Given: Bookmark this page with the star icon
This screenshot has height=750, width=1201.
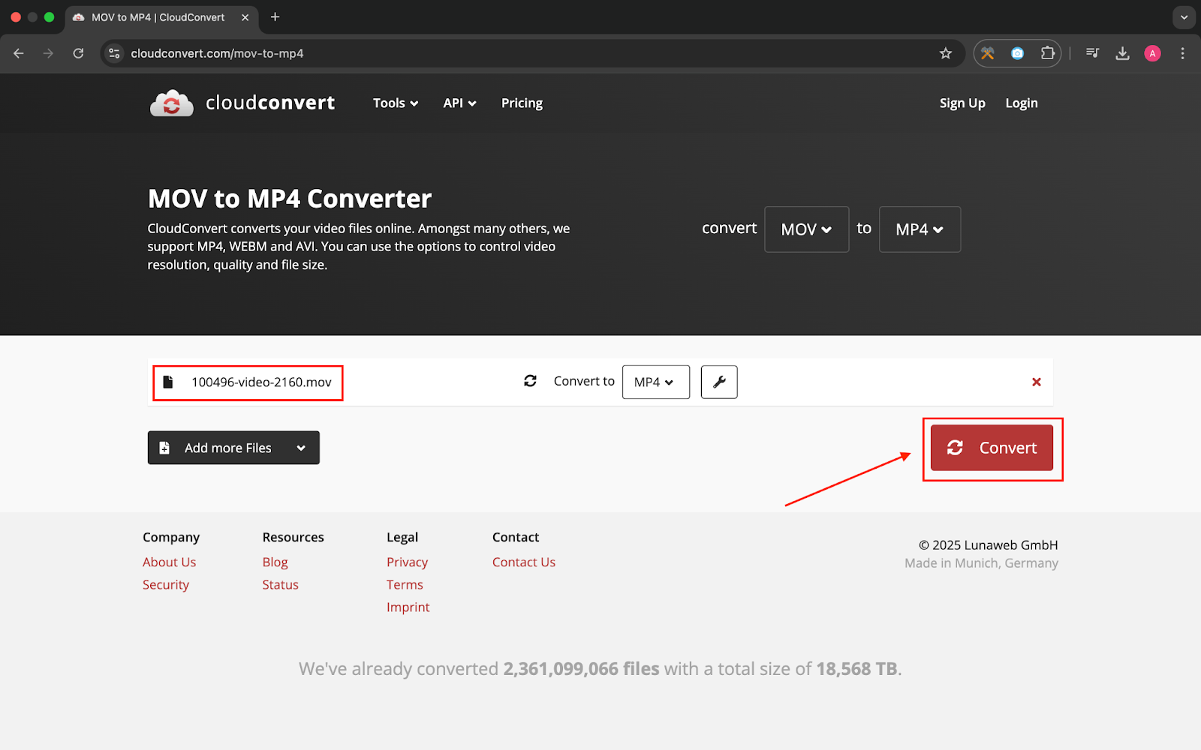Looking at the screenshot, I should click(945, 53).
